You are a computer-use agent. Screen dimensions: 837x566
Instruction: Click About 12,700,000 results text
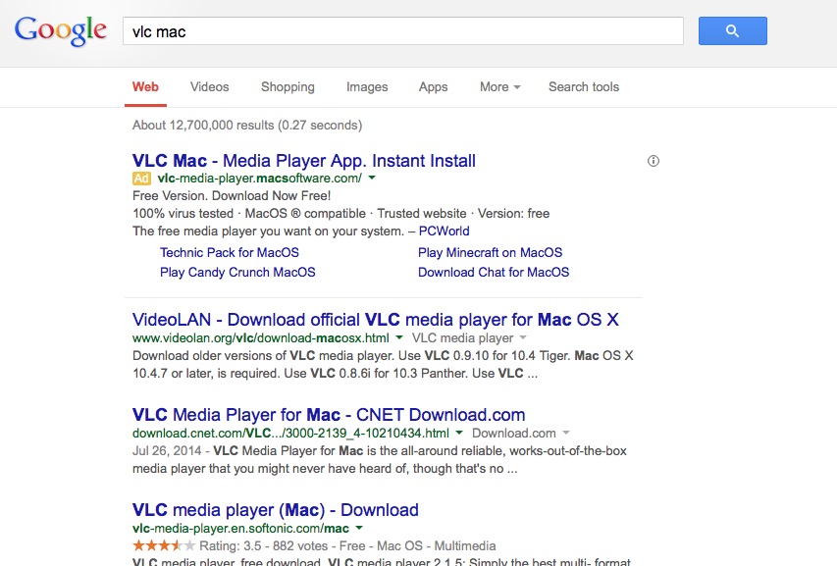click(247, 125)
